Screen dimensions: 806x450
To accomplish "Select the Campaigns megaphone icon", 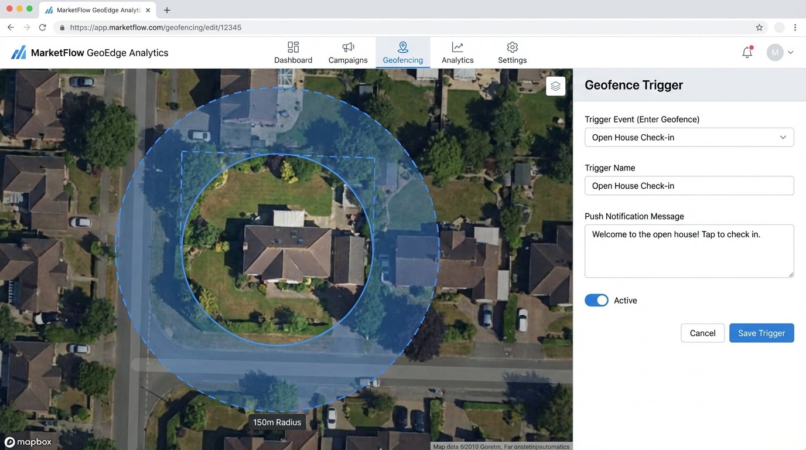I will [x=347, y=47].
